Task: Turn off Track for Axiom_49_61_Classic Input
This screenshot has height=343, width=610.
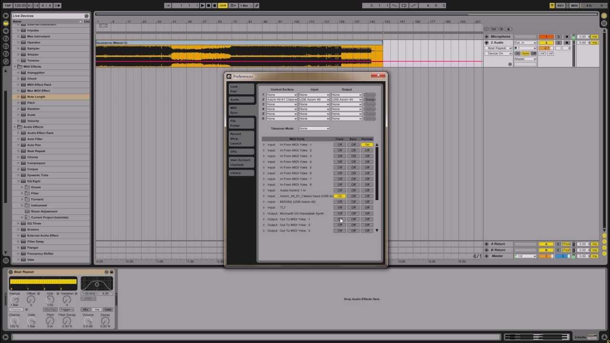Action: click(x=340, y=196)
